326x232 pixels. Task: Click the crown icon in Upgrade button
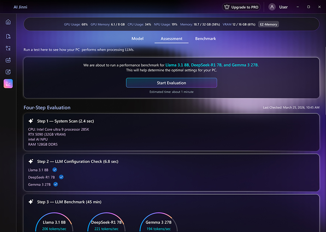(x=227, y=7)
